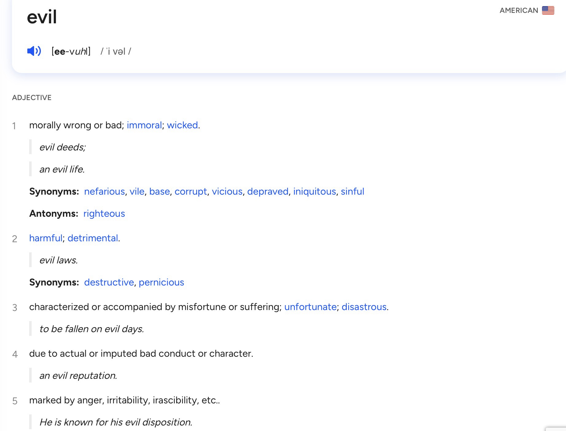Open the 'harmful' definition link
566x431 pixels.
46,238
